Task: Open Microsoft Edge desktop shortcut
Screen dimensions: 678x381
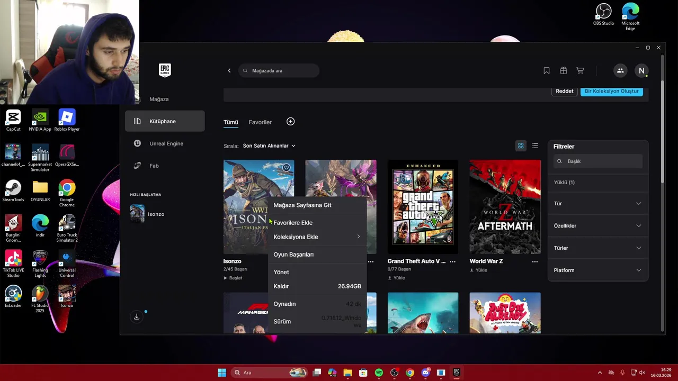Action: point(630,16)
